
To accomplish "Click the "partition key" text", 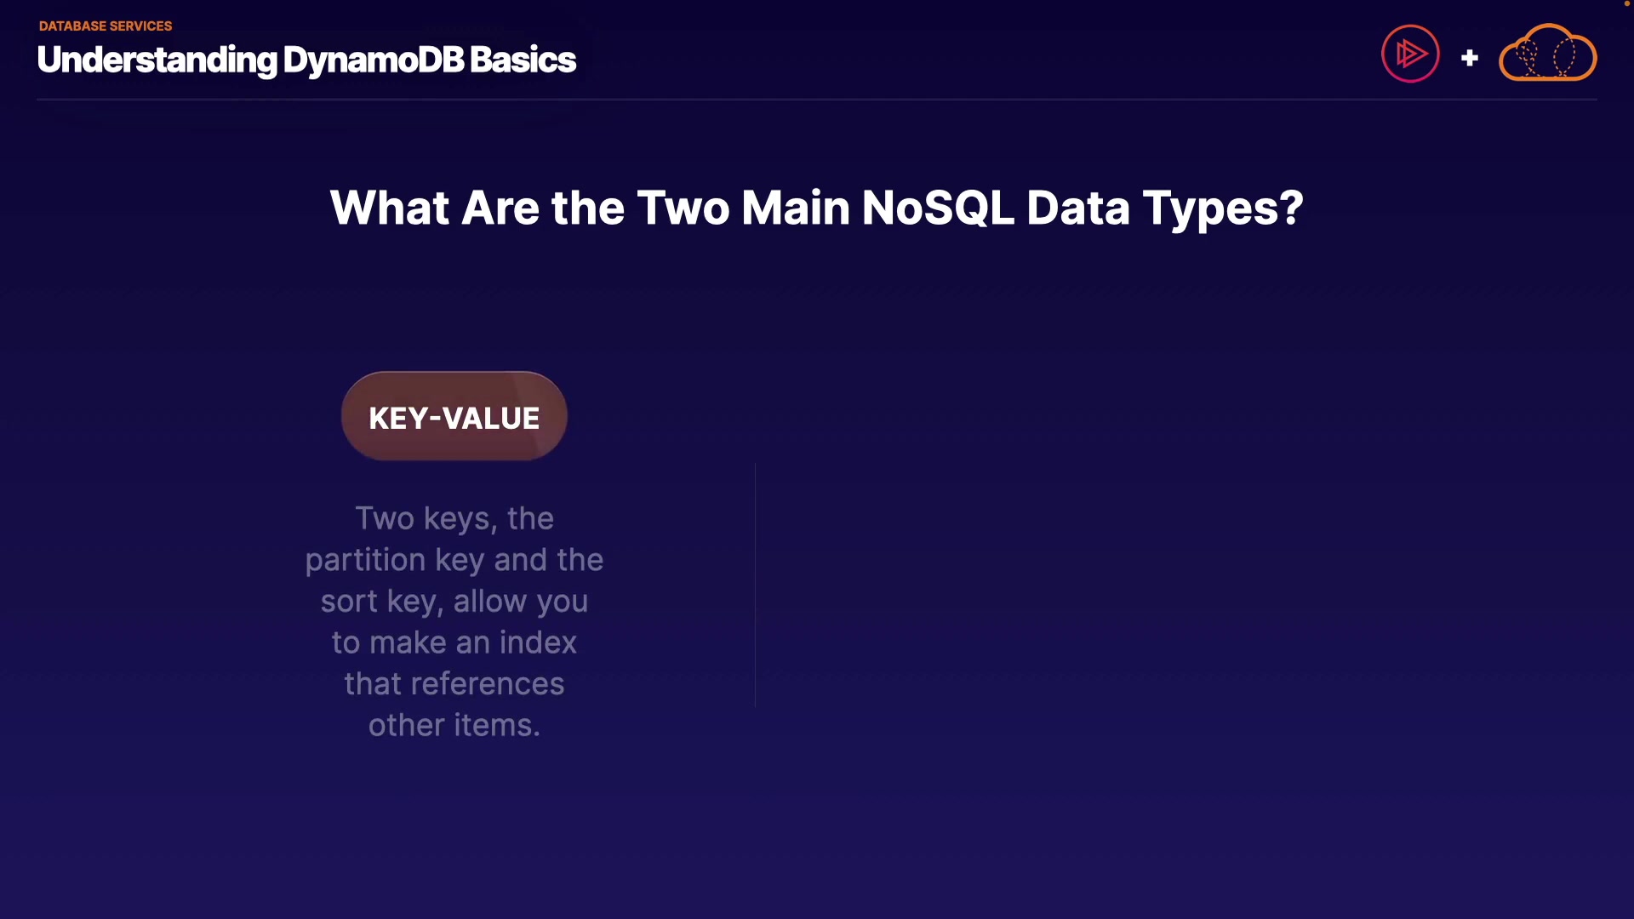I will 395,560.
